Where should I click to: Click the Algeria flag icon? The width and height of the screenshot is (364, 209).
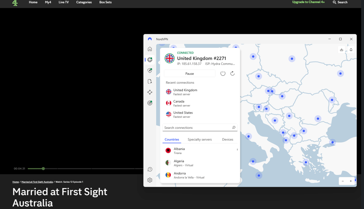coord(168,163)
